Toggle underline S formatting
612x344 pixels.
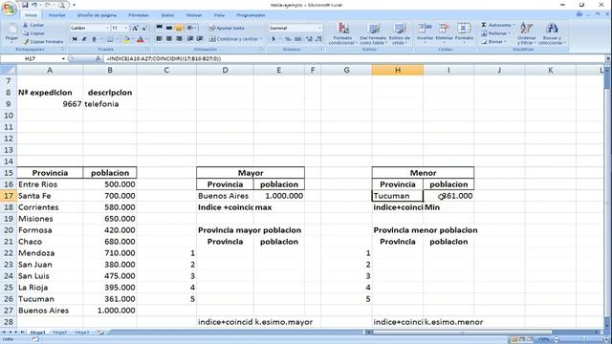pos(94,39)
